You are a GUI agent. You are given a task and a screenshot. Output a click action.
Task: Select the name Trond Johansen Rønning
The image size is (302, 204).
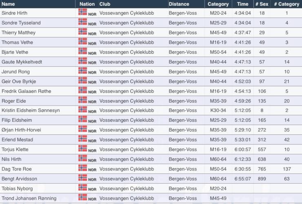[29, 198]
